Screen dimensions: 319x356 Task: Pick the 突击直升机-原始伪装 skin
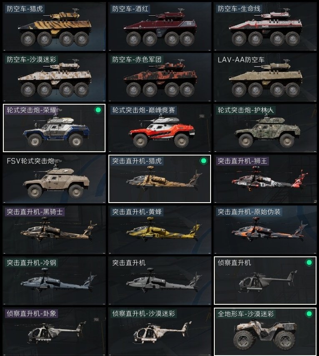click(265, 230)
